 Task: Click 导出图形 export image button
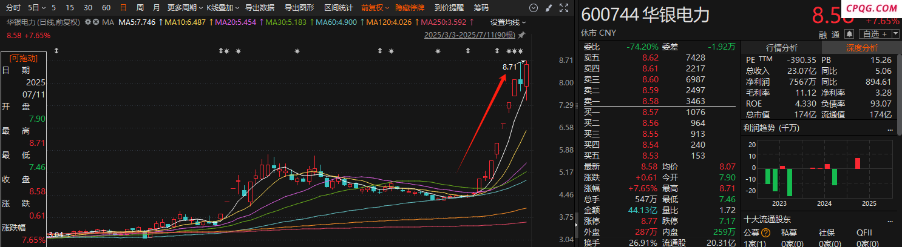[299, 8]
